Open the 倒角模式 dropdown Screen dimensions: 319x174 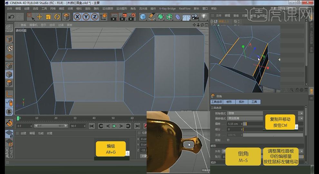(x=301, y=113)
